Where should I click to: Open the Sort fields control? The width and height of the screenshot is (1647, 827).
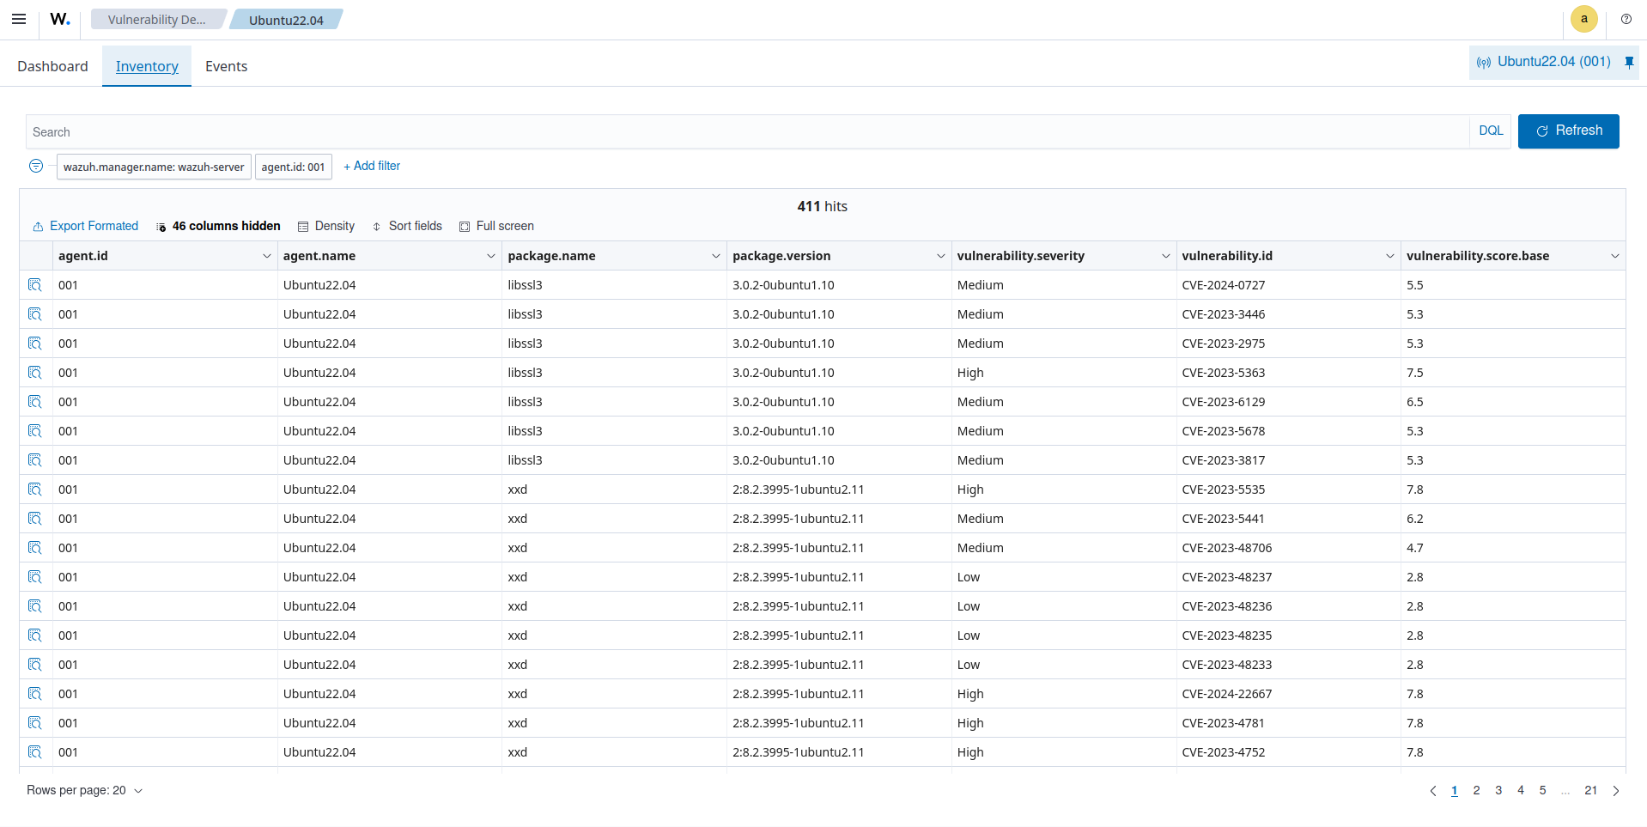[x=407, y=226]
